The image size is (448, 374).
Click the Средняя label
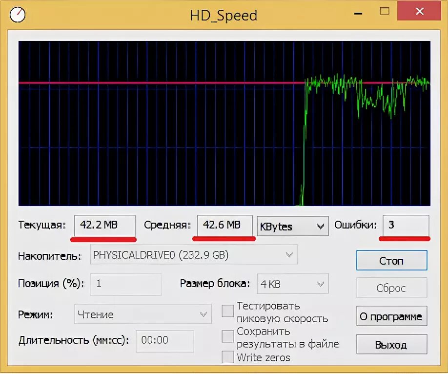[x=167, y=225]
